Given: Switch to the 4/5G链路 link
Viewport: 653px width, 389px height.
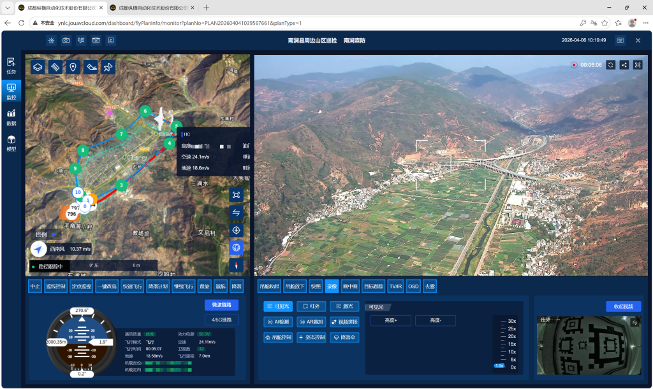Looking at the screenshot, I should 221,320.
